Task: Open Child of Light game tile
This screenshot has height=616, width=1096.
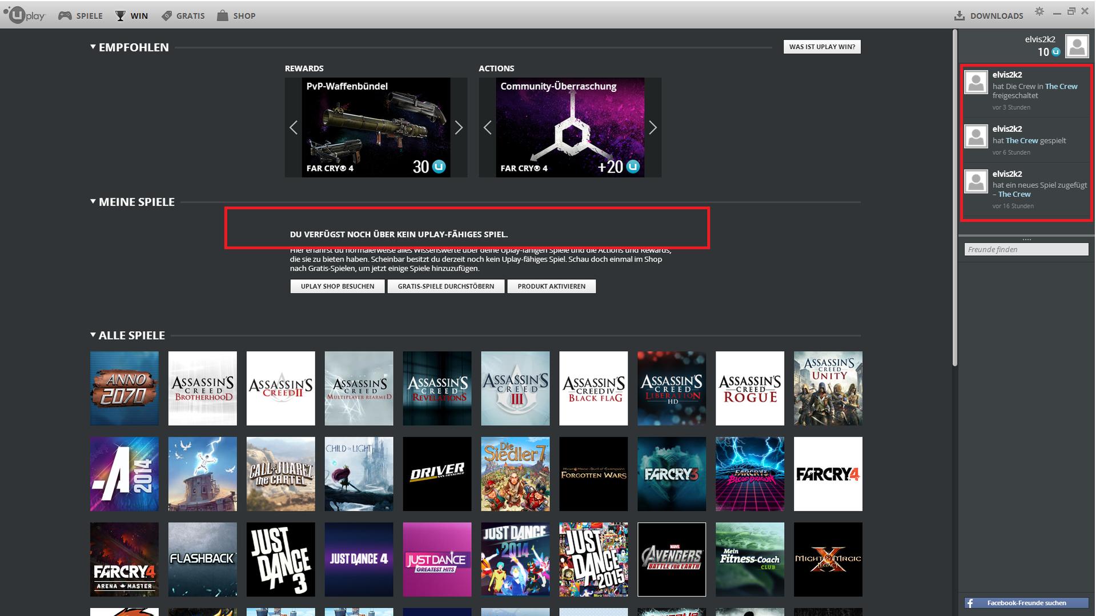Action: (359, 474)
